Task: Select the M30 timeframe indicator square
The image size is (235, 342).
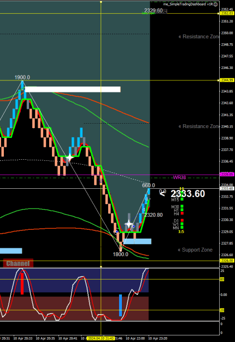Action: pyautogui.click(x=182, y=206)
